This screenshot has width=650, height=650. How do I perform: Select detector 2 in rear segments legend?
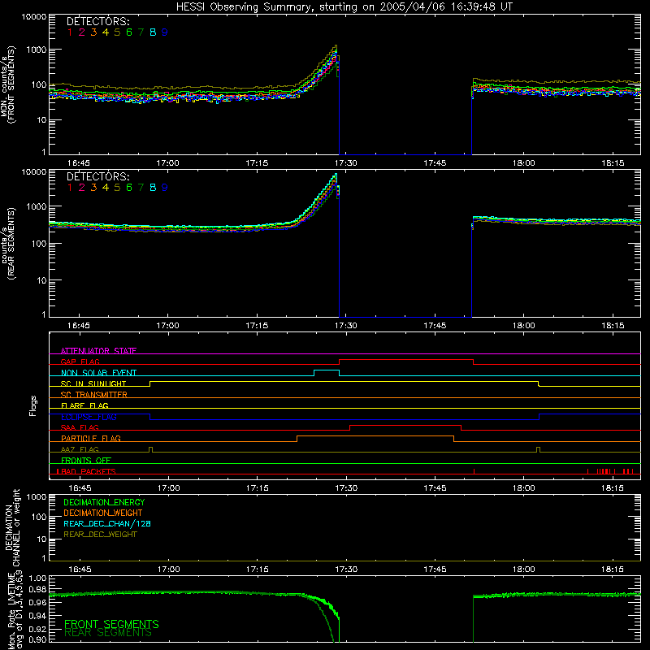(x=82, y=188)
